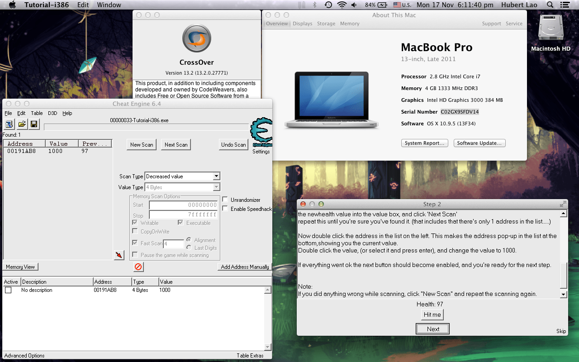
Task: Click the Time Machine menu bar icon
Action: click(328, 5)
